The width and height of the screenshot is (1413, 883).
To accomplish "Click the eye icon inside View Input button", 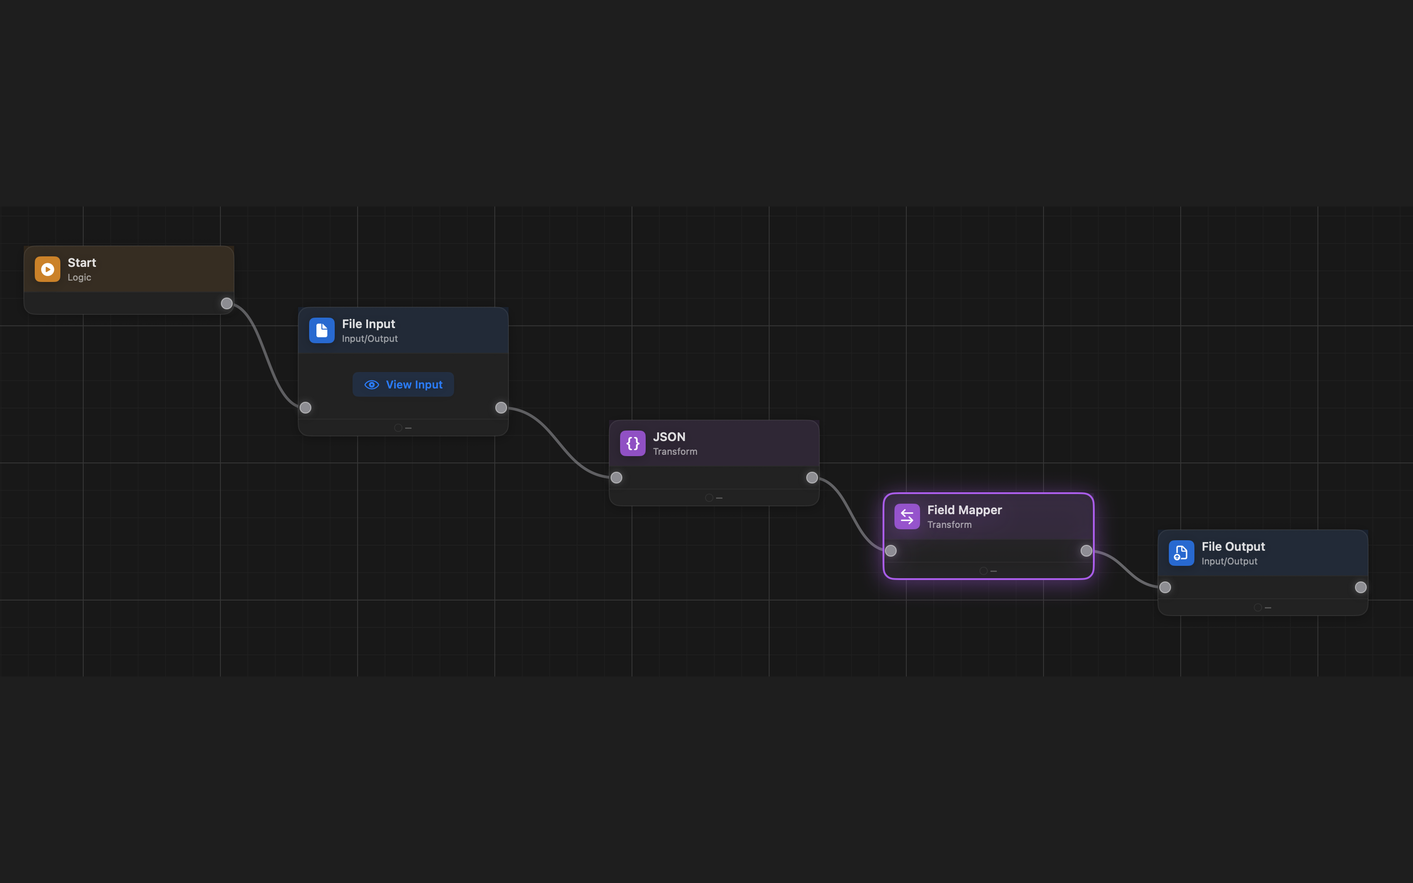I will tap(372, 384).
